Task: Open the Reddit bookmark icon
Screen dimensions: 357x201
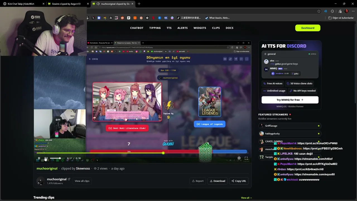Action: coord(122,18)
